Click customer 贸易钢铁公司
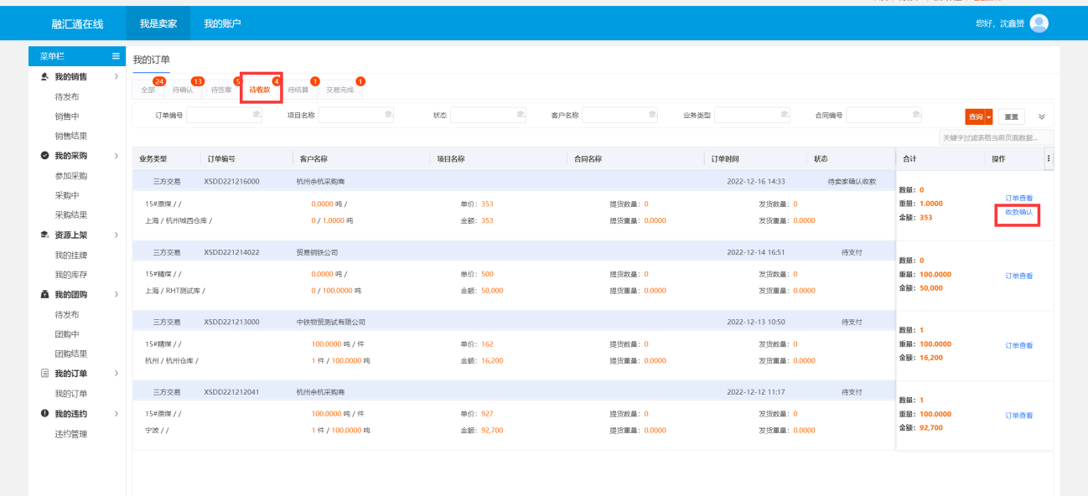 pyautogui.click(x=318, y=252)
